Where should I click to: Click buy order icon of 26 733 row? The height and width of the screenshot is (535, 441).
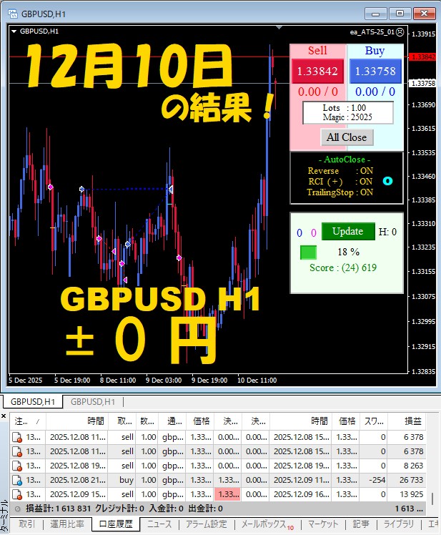pos(17,481)
